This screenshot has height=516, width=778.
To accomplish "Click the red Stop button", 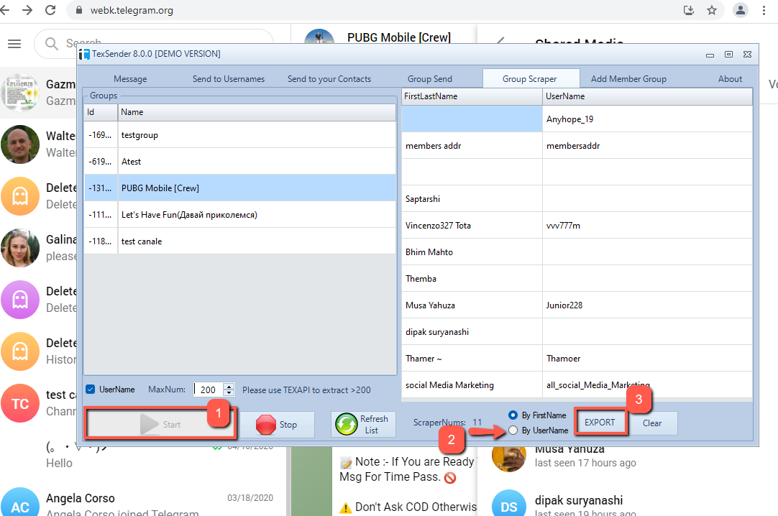I will coord(277,425).
